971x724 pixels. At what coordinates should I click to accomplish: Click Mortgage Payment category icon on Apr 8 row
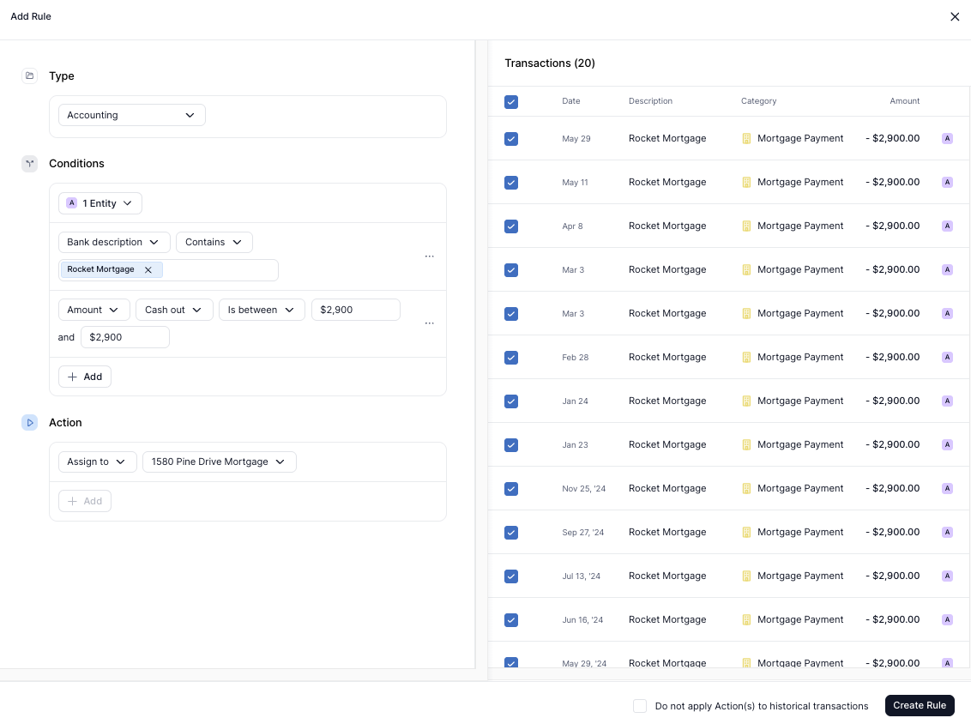(746, 226)
